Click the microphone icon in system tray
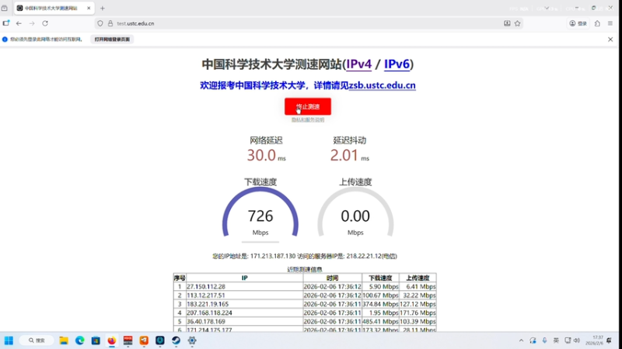The width and height of the screenshot is (622, 349). (545, 340)
